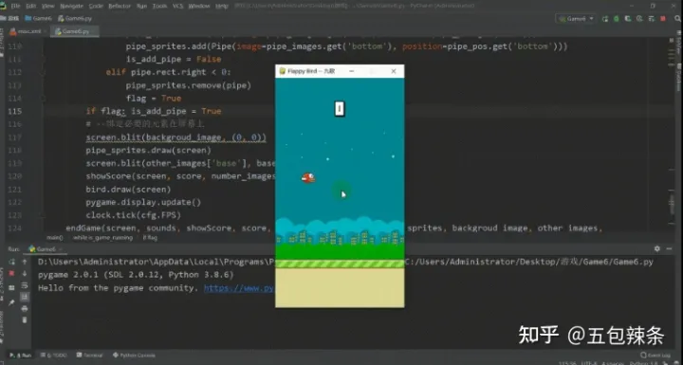
Task: Open the Edit menu
Action: click(31, 6)
